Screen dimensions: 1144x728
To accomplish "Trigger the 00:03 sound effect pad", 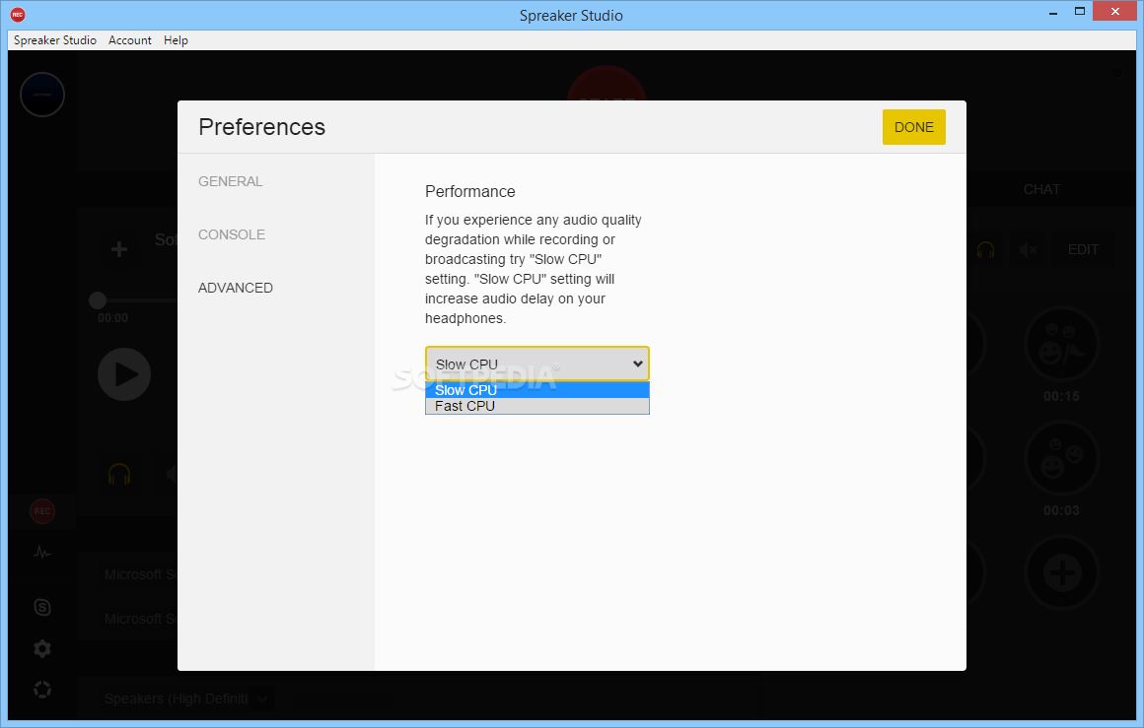I will pyautogui.click(x=1061, y=458).
